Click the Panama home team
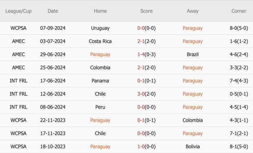Screen dimensions: 253x153 coord(100,81)
